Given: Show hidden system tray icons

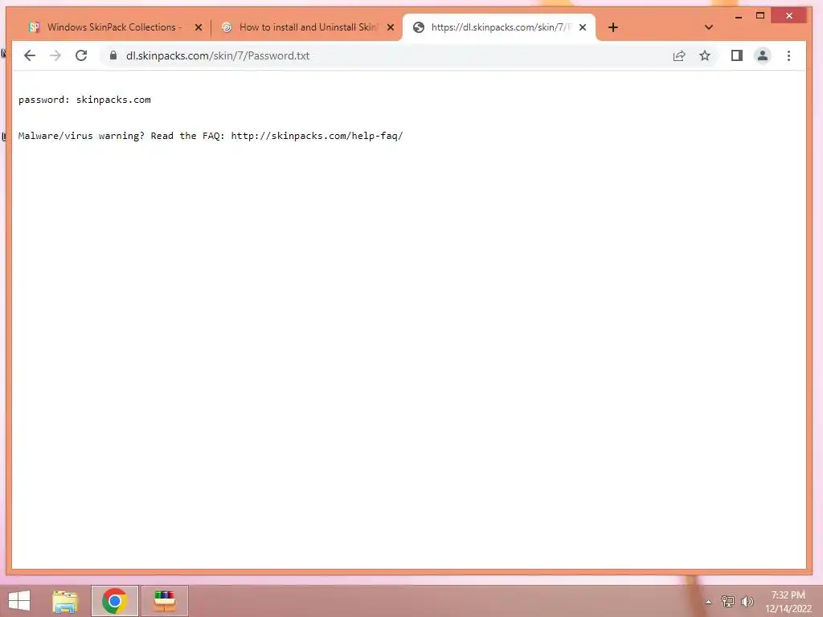Looking at the screenshot, I should [x=708, y=602].
